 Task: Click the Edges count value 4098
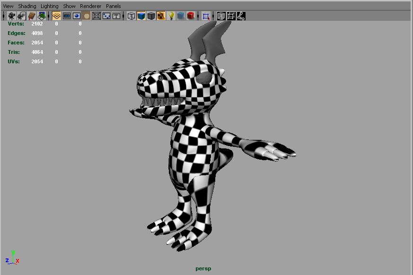click(37, 33)
